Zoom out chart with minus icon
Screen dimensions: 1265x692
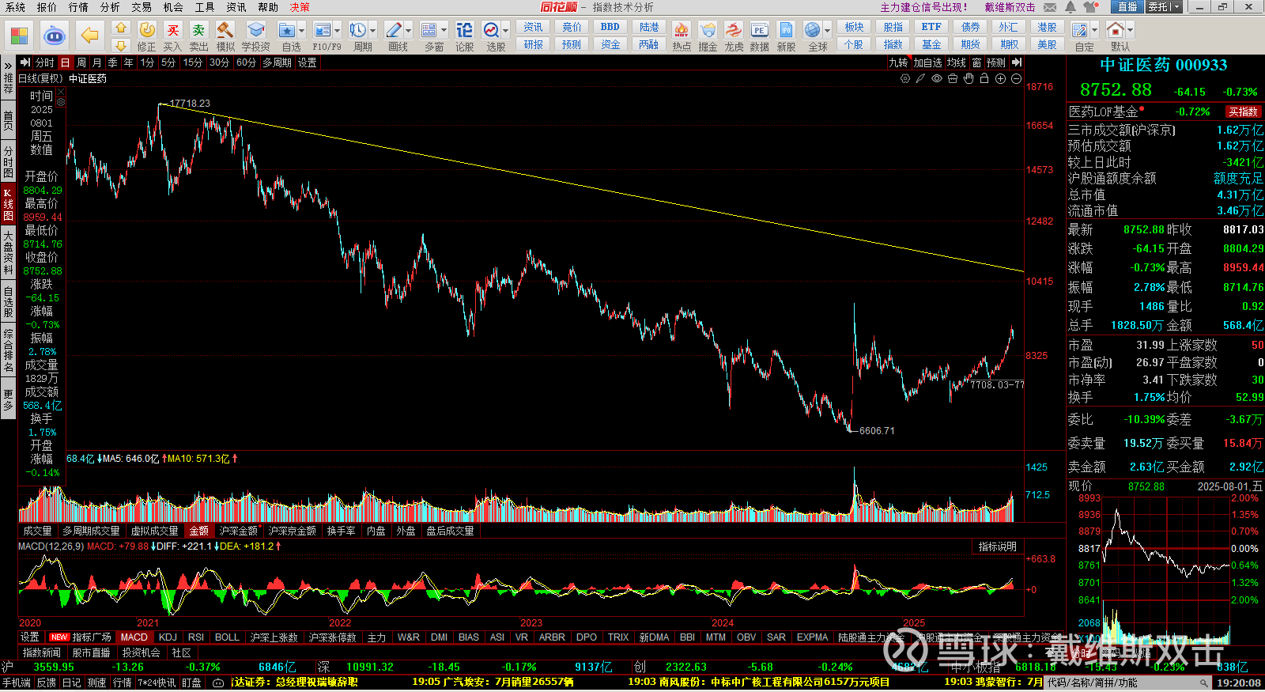pyautogui.click(x=1016, y=78)
